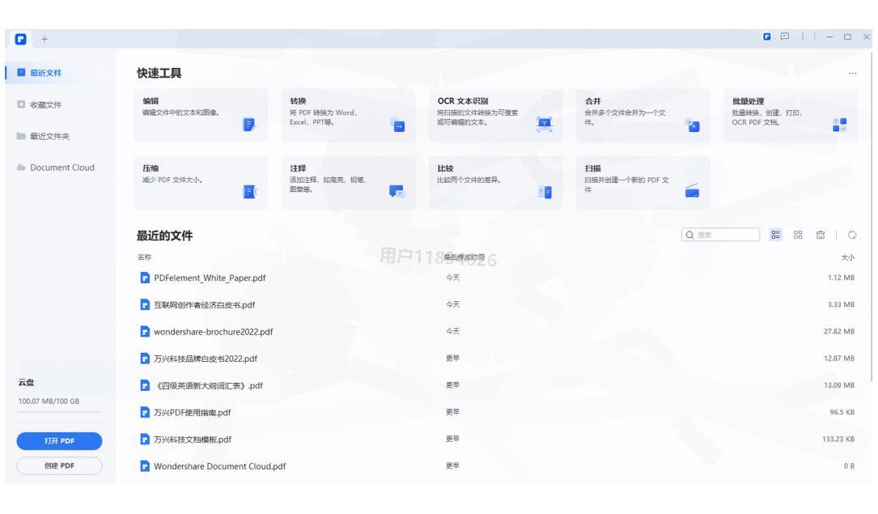Sort by 名称 column header

click(x=145, y=257)
